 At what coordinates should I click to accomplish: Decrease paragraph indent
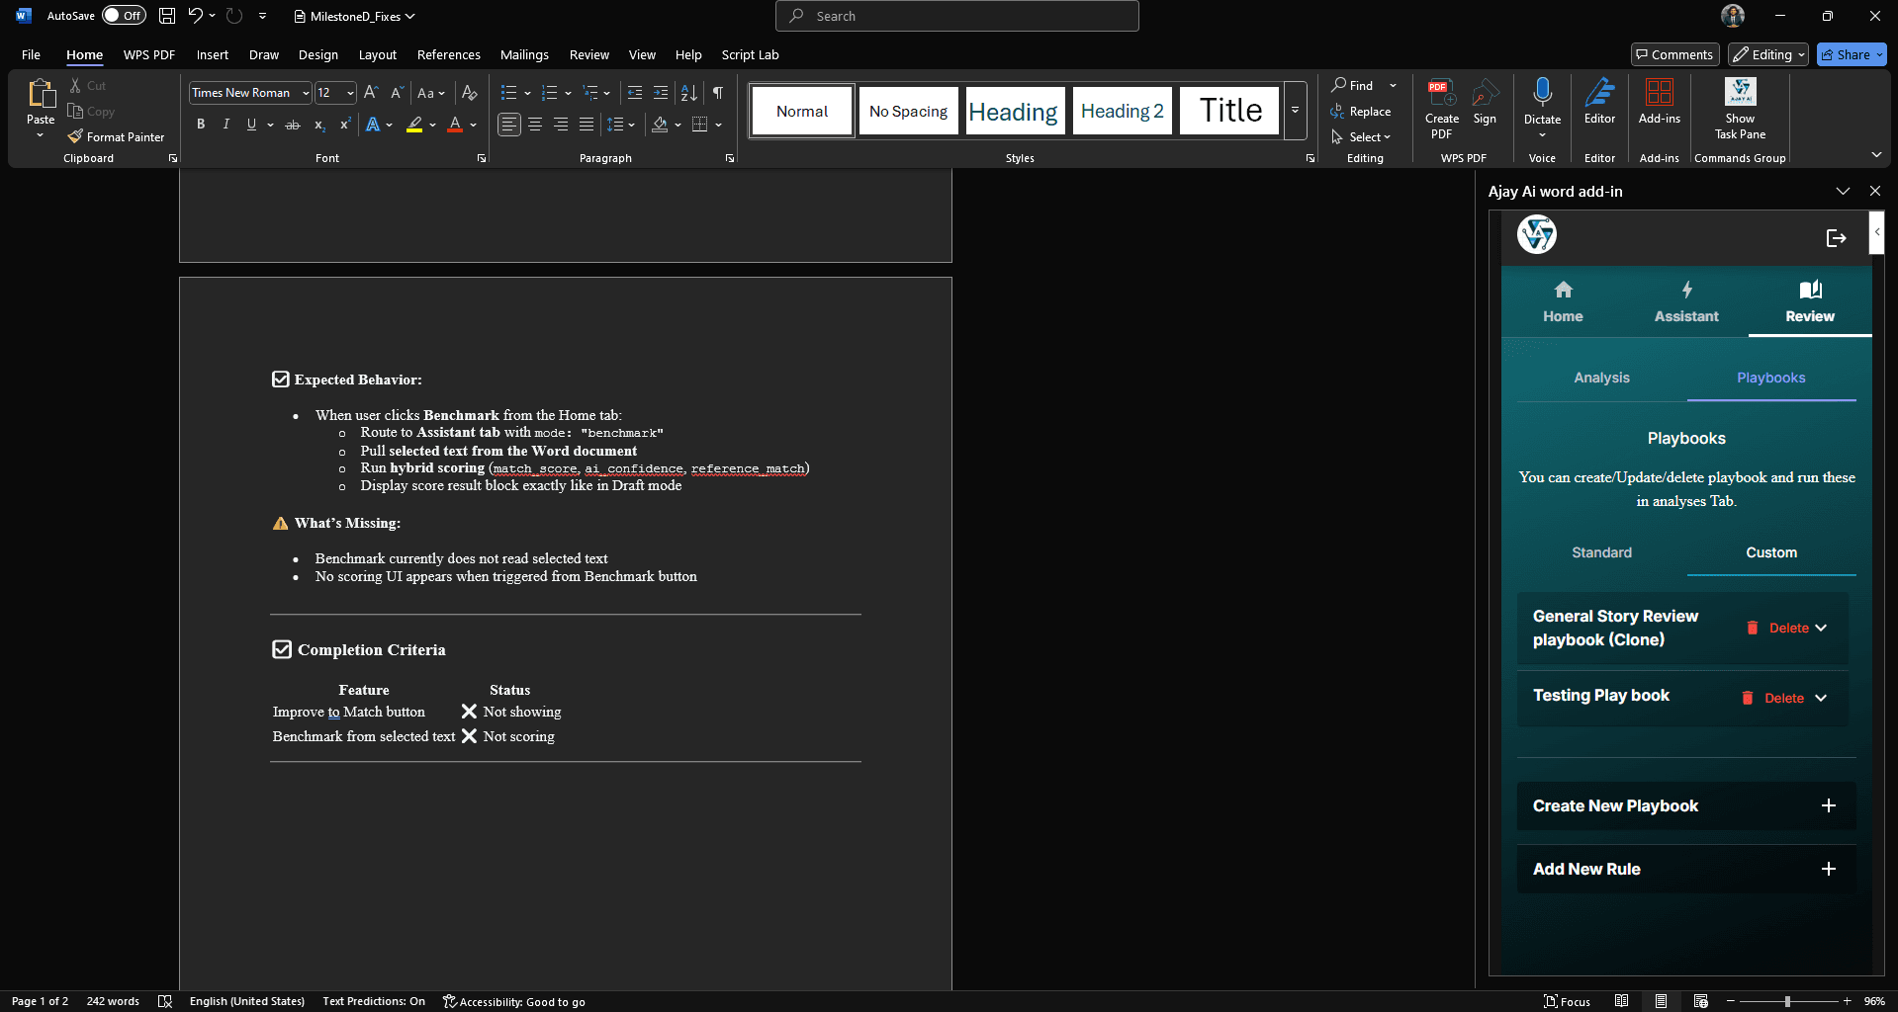[635, 92]
